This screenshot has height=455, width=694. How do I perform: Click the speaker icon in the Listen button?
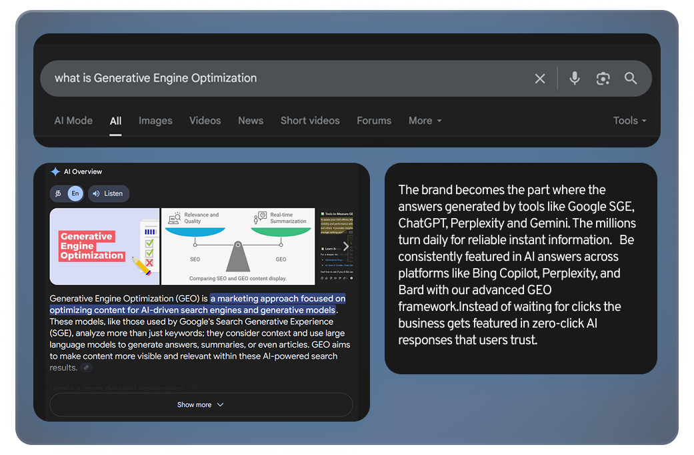coord(96,193)
